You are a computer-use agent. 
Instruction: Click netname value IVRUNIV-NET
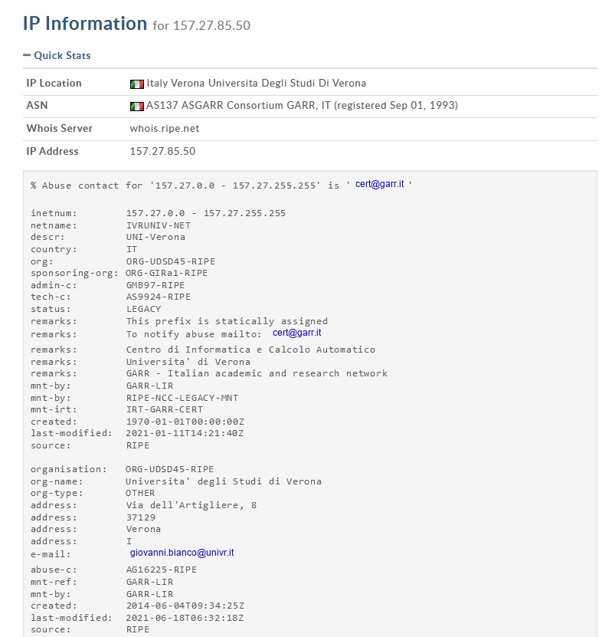coord(159,225)
